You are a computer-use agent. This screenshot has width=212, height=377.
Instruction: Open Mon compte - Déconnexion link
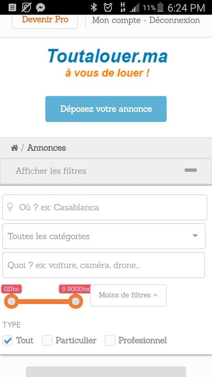[146, 20]
